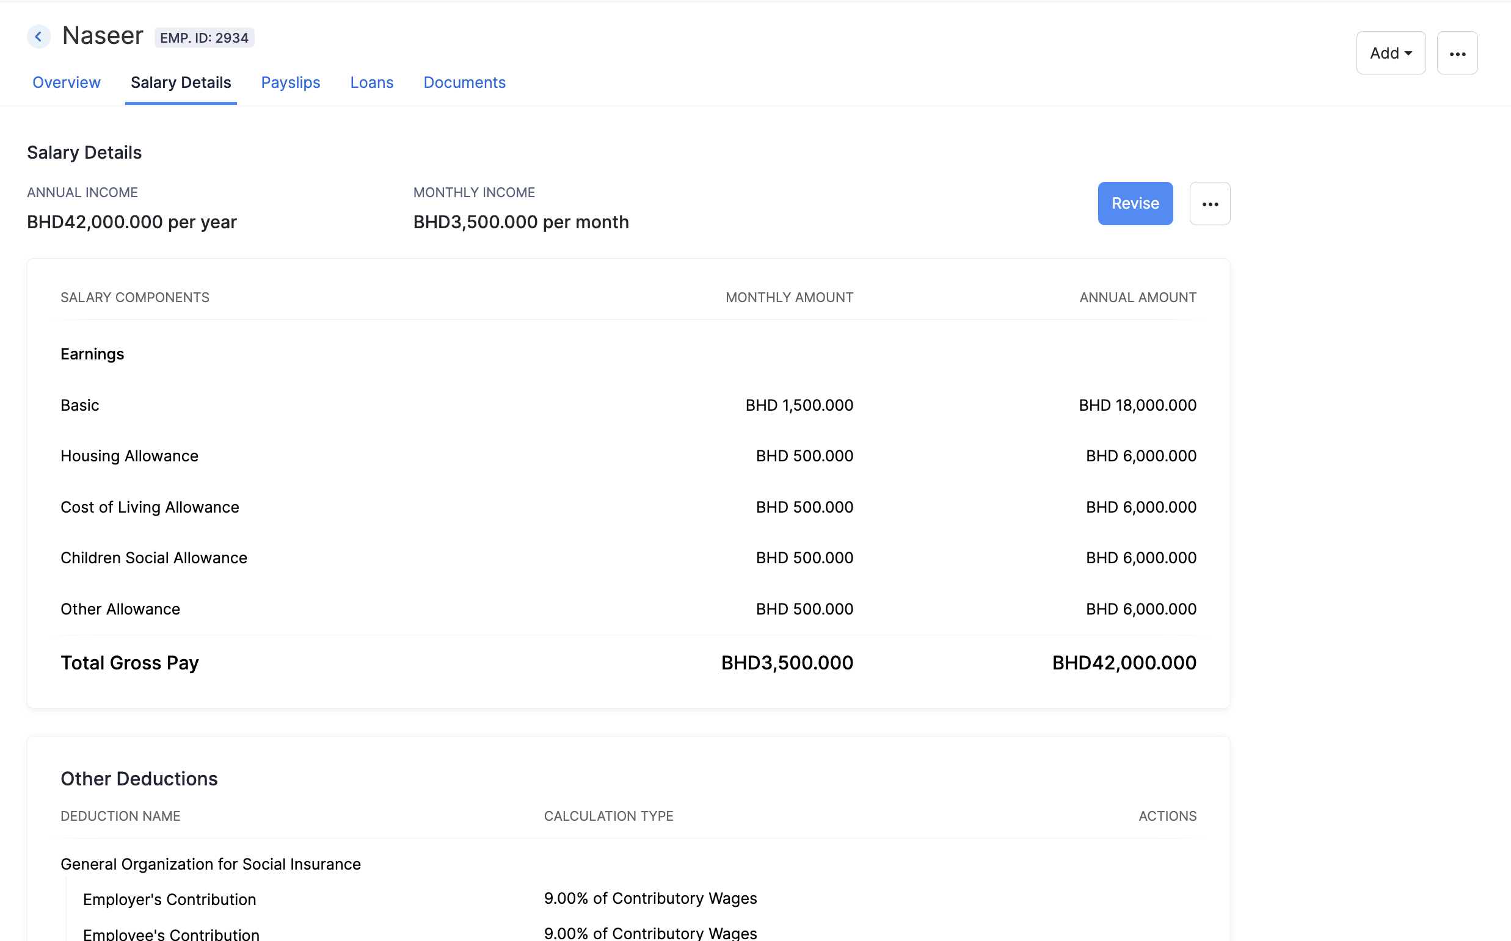Click the Basic earnings row
Screen dimensions: 1511x941
coord(80,405)
